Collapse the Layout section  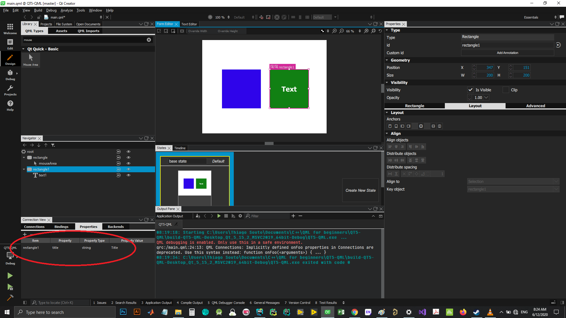click(387, 112)
